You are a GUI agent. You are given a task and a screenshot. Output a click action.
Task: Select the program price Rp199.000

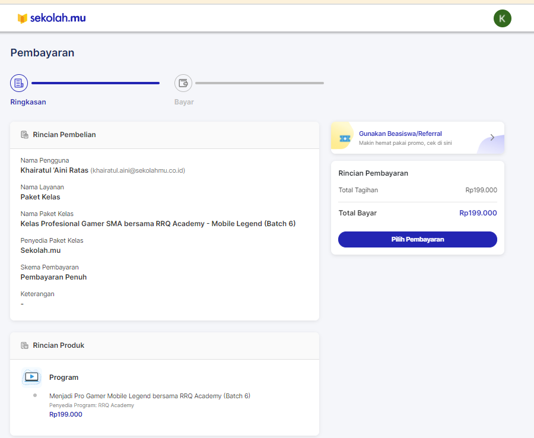coord(66,414)
